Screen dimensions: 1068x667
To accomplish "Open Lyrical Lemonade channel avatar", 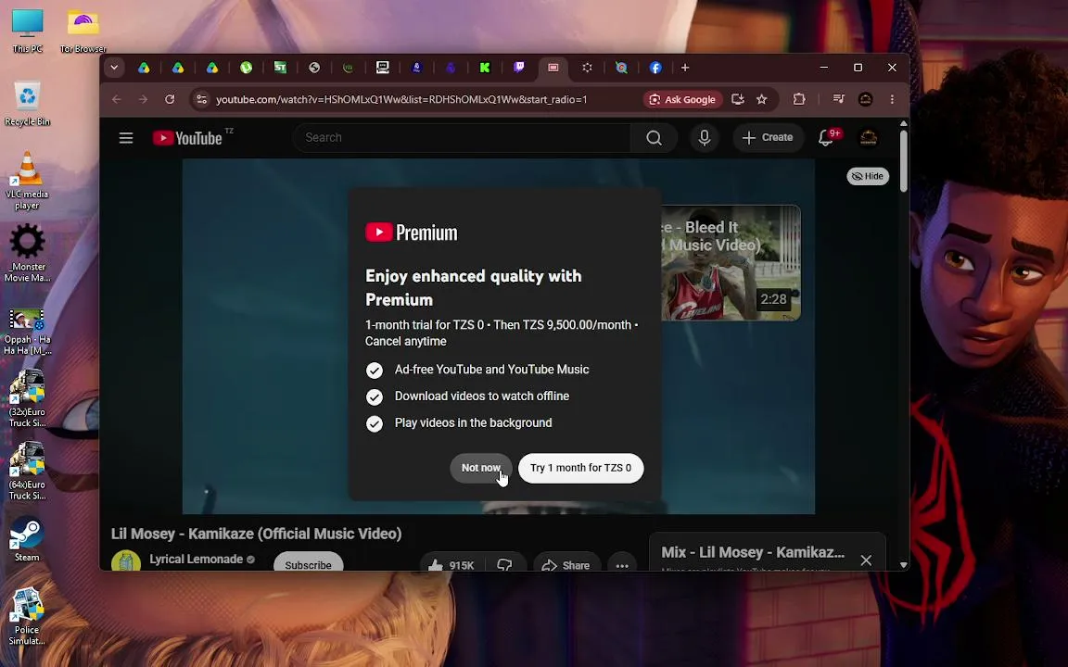I will (126, 560).
